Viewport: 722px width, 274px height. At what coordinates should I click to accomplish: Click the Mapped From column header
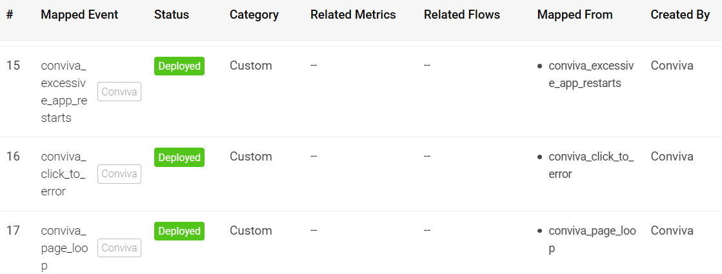(575, 15)
